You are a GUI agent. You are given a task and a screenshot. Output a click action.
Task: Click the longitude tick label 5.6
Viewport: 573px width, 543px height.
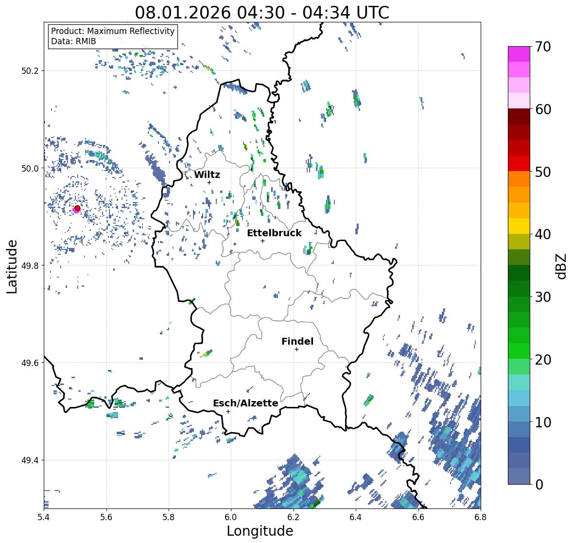point(106,517)
